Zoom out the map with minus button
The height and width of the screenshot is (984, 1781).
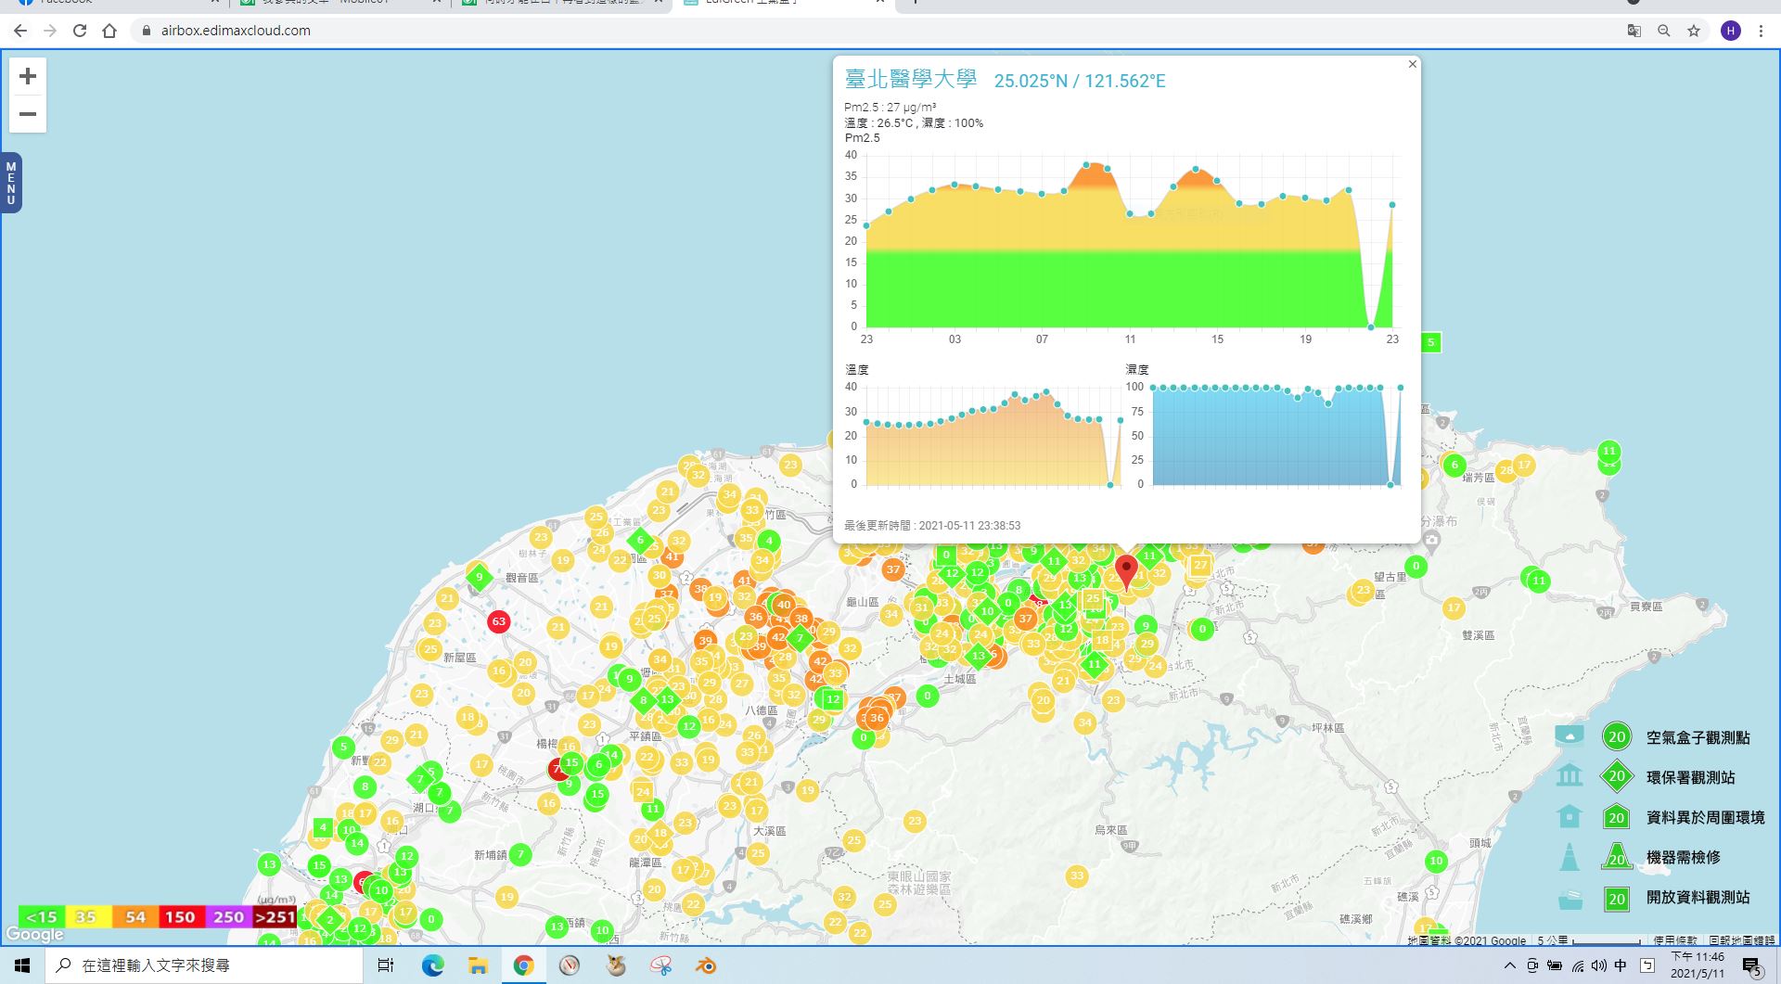(x=28, y=114)
